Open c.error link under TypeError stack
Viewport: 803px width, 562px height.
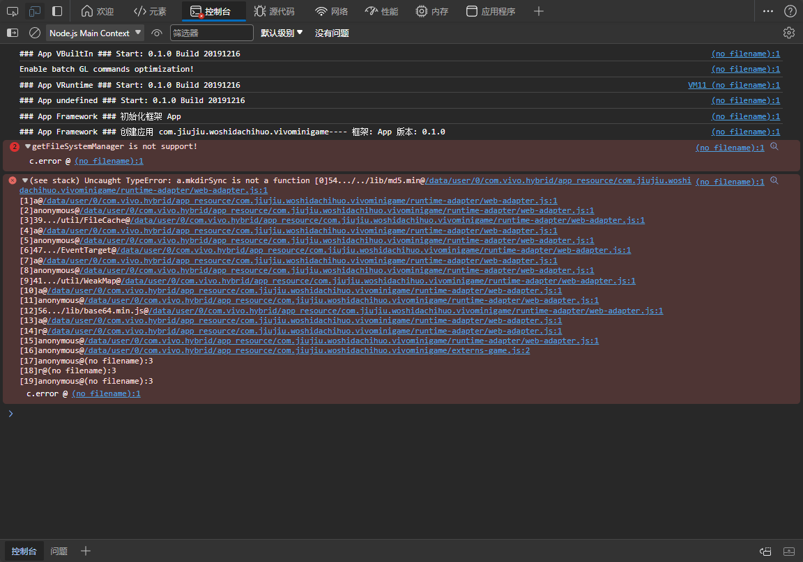point(106,393)
